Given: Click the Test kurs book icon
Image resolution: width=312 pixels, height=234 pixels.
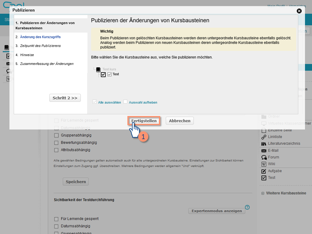Looking at the screenshot, I should (x=98, y=70).
